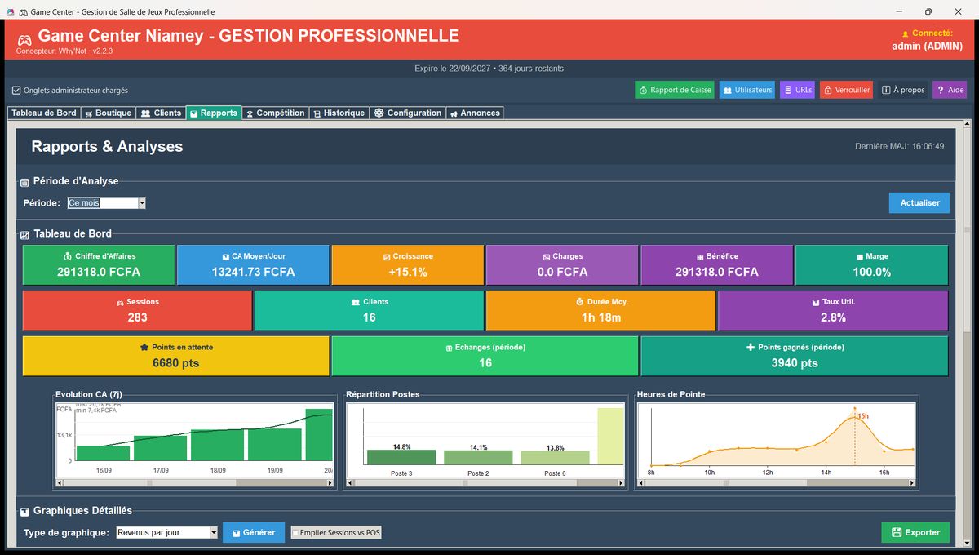979x555 pixels.
Task: Click the Rapport de Caisse button
Action: click(x=675, y=90)
